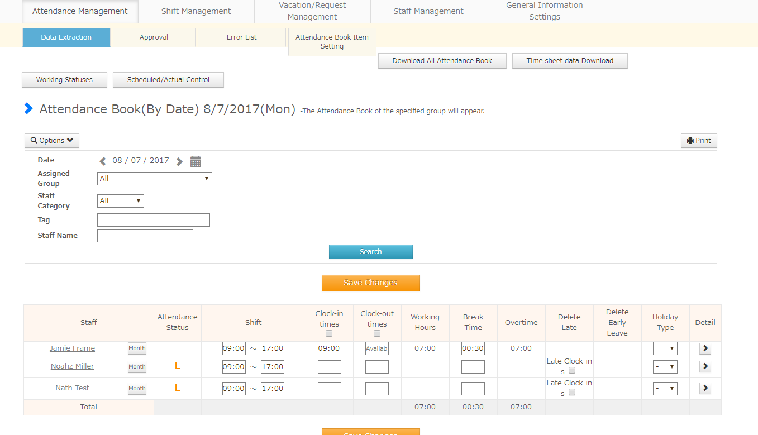Screen dimensions: 758x435
Task: Open Month view for Jamie Frame
Action: click(137, 348)
